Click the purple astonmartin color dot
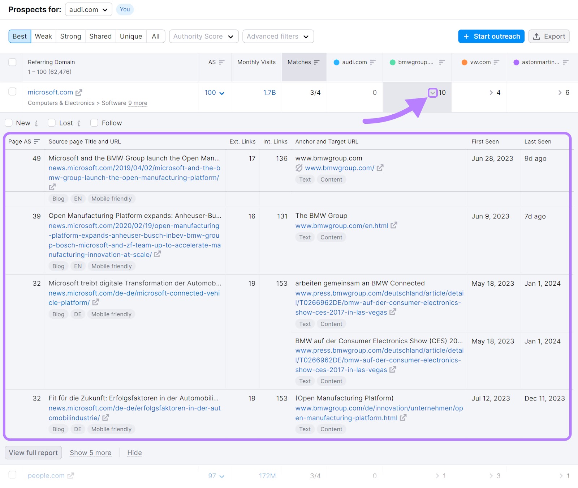This screenshot has height=488, width=578. (516, 62)
